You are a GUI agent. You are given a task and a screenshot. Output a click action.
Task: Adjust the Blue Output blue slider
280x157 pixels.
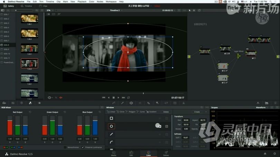click(95, 126)
